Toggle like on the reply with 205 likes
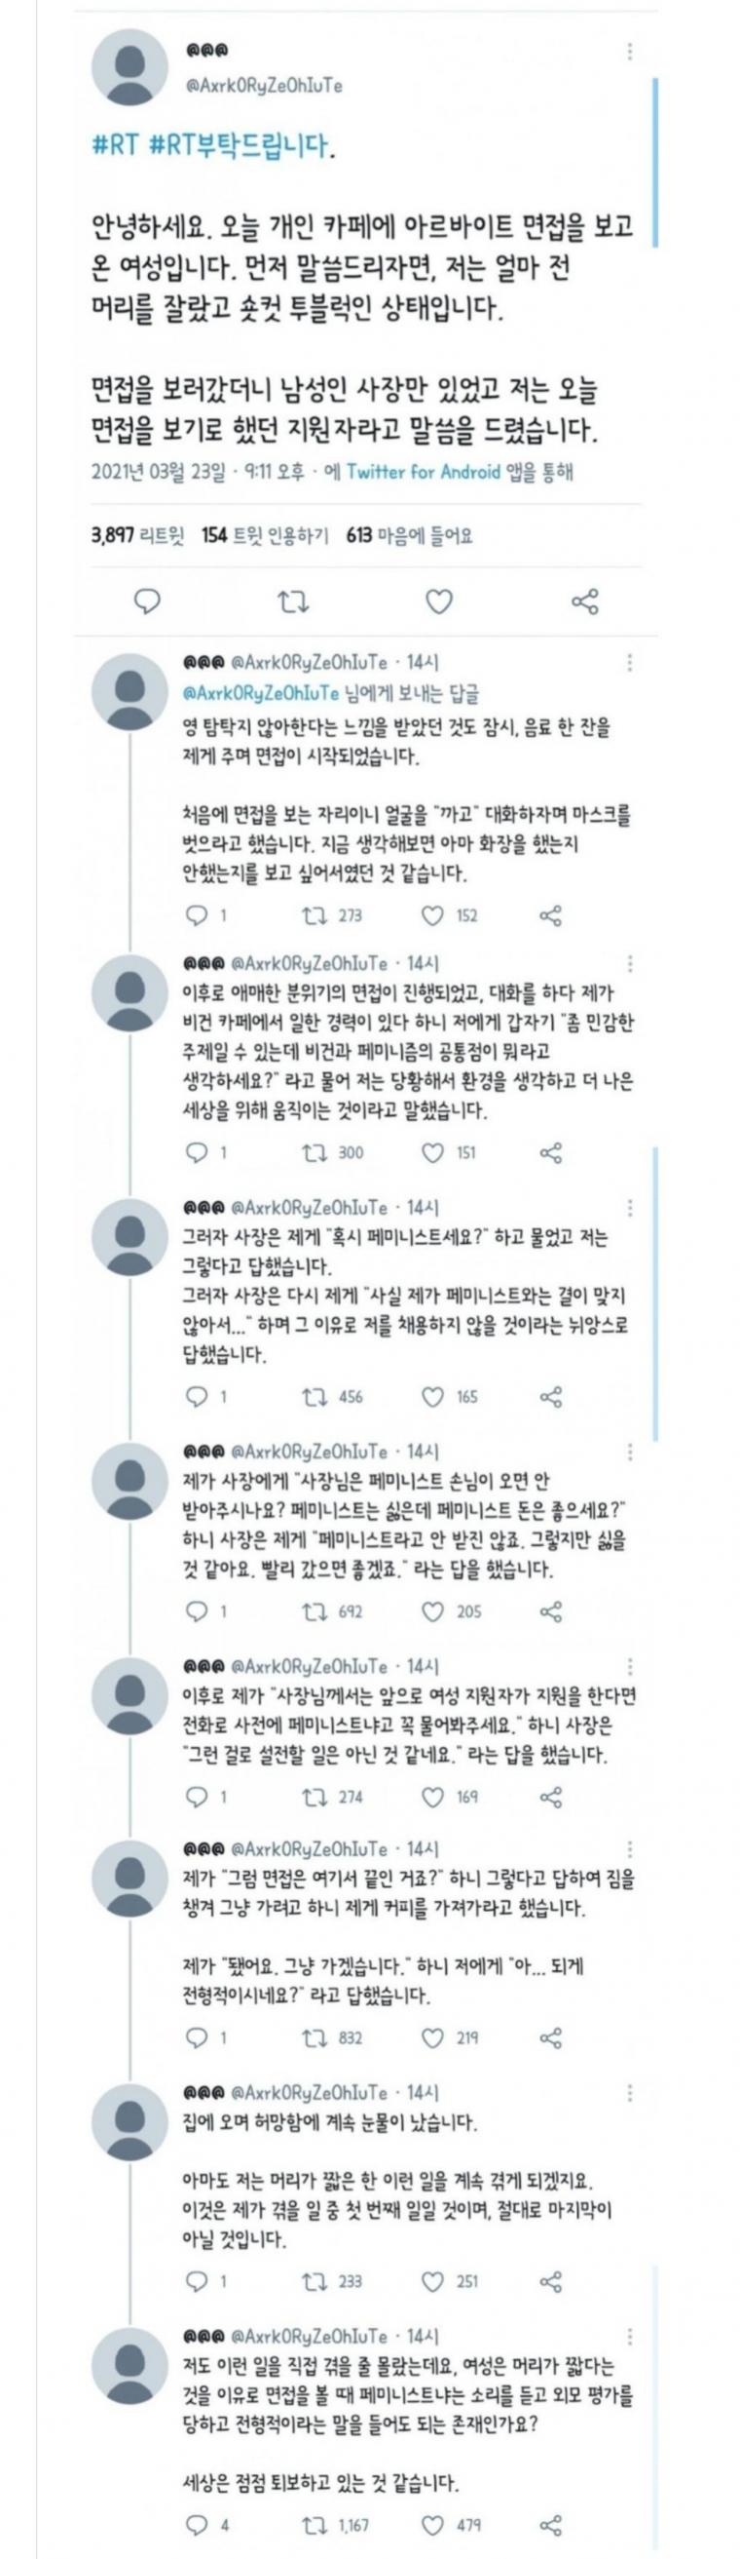This screenshot has height=2559, width=740. pyautogui.click(x=432, y=1611)
